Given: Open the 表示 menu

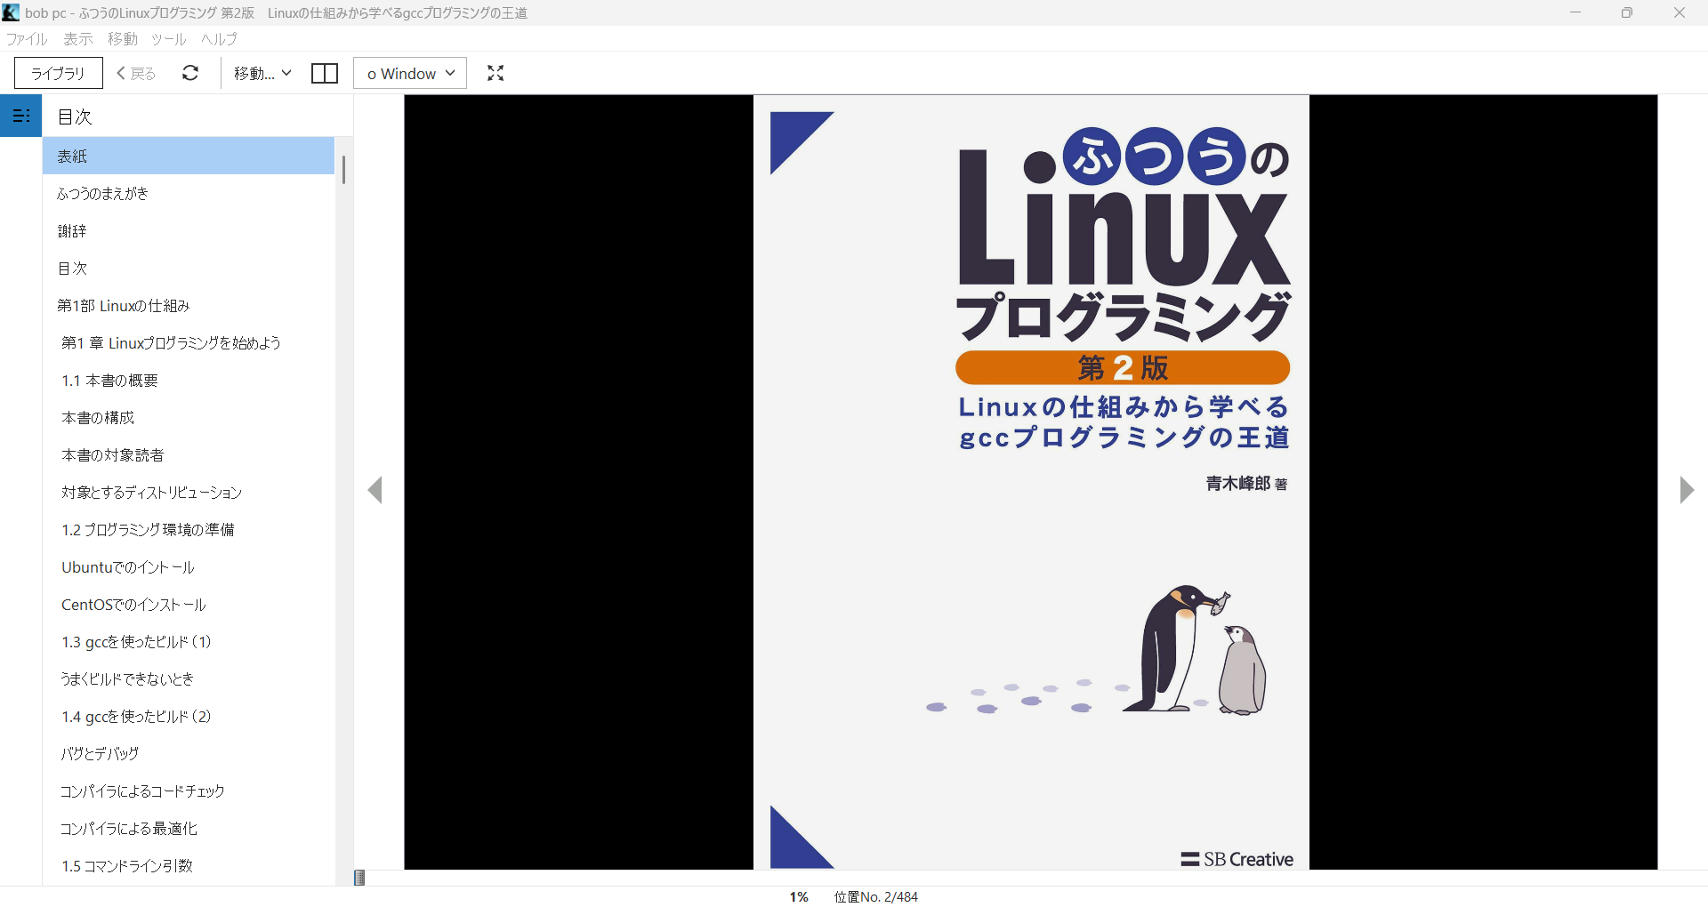Looking at the screenshot, I should (78, 39).
